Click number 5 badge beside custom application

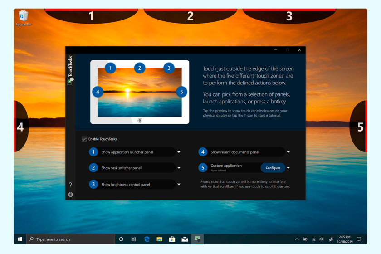coord(203,168)
